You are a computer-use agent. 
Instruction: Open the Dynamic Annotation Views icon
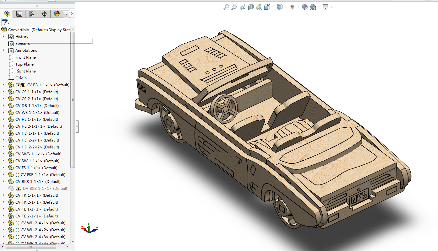click(259, 7)
